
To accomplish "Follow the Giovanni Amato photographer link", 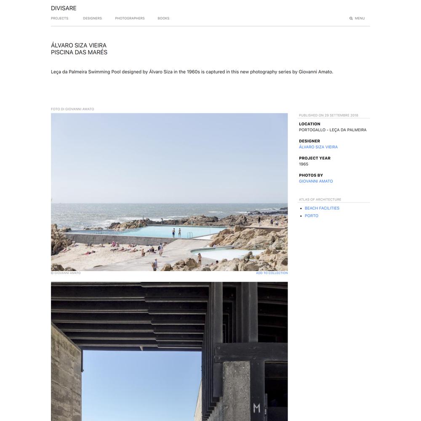I will pyautogui.click(x=316, y=181).
